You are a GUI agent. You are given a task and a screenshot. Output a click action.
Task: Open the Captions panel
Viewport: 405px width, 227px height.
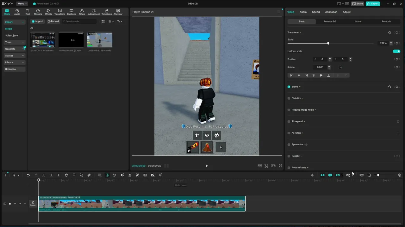click(72, 12)
